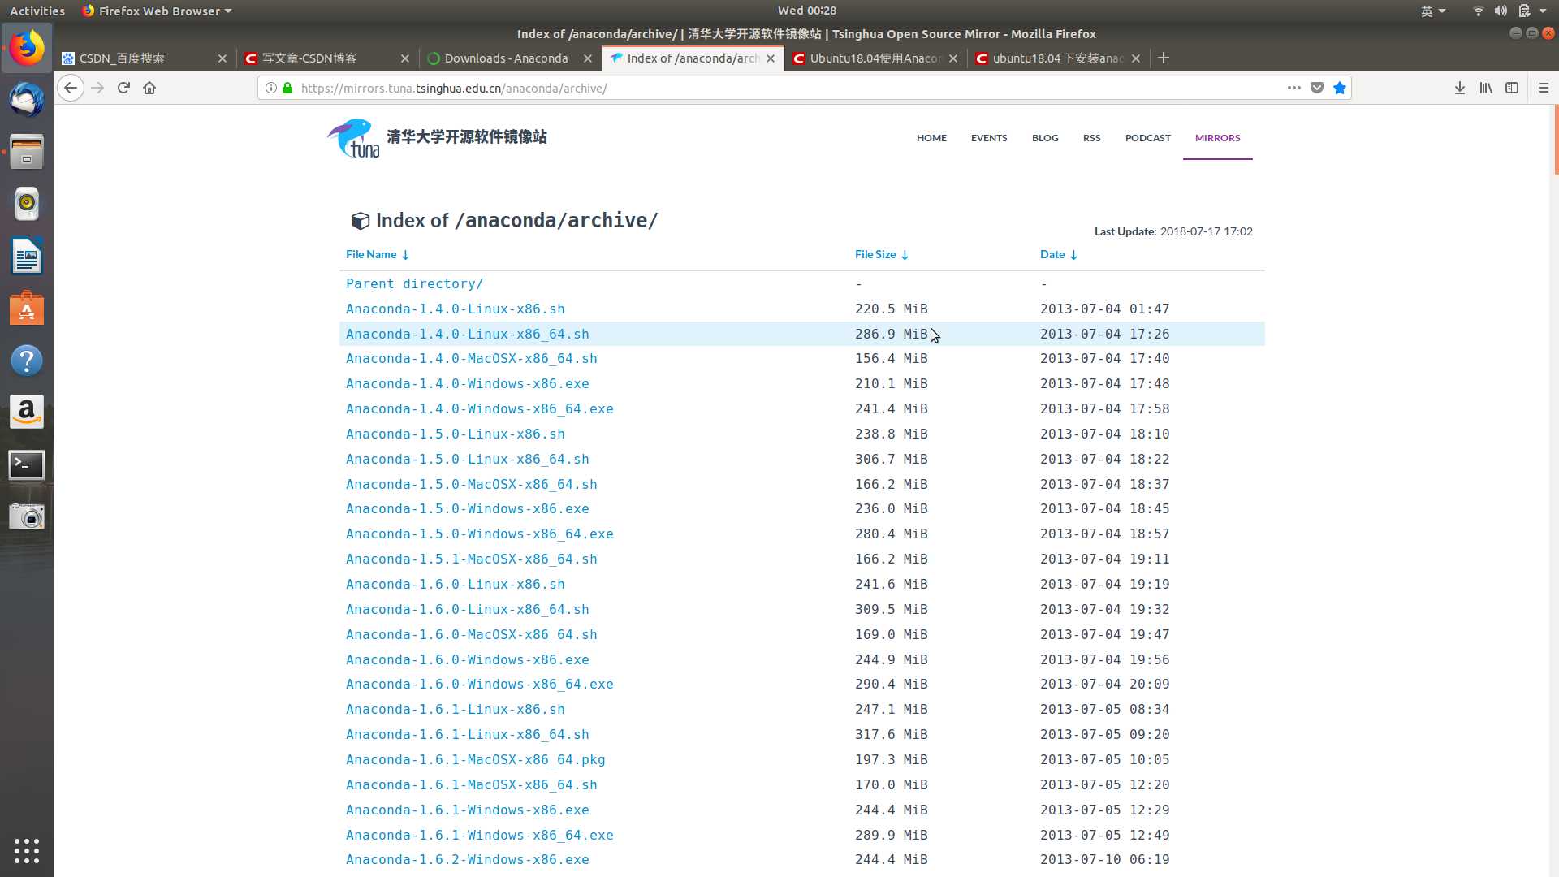
Task: Open LibreOffice Writer from the dock
Action: point(27,257)
